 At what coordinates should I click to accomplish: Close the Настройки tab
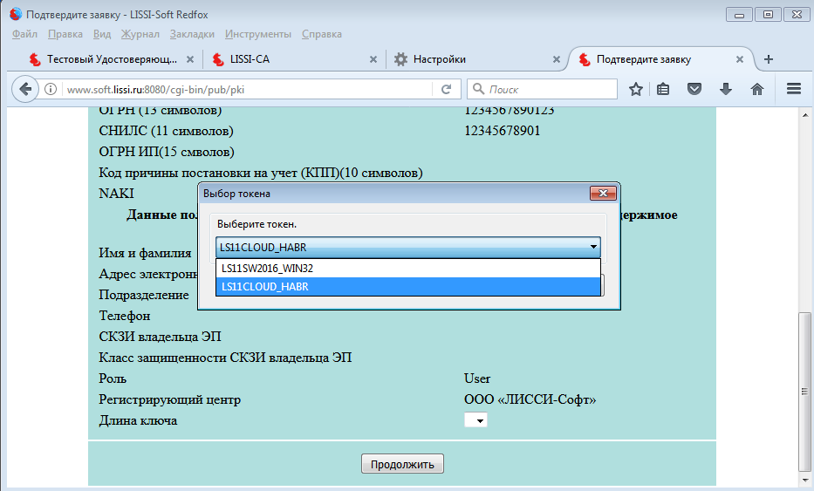tap(557, 59)
